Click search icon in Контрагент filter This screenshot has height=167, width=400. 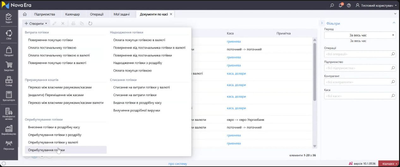pyautogui.click(x=393, y=82)
